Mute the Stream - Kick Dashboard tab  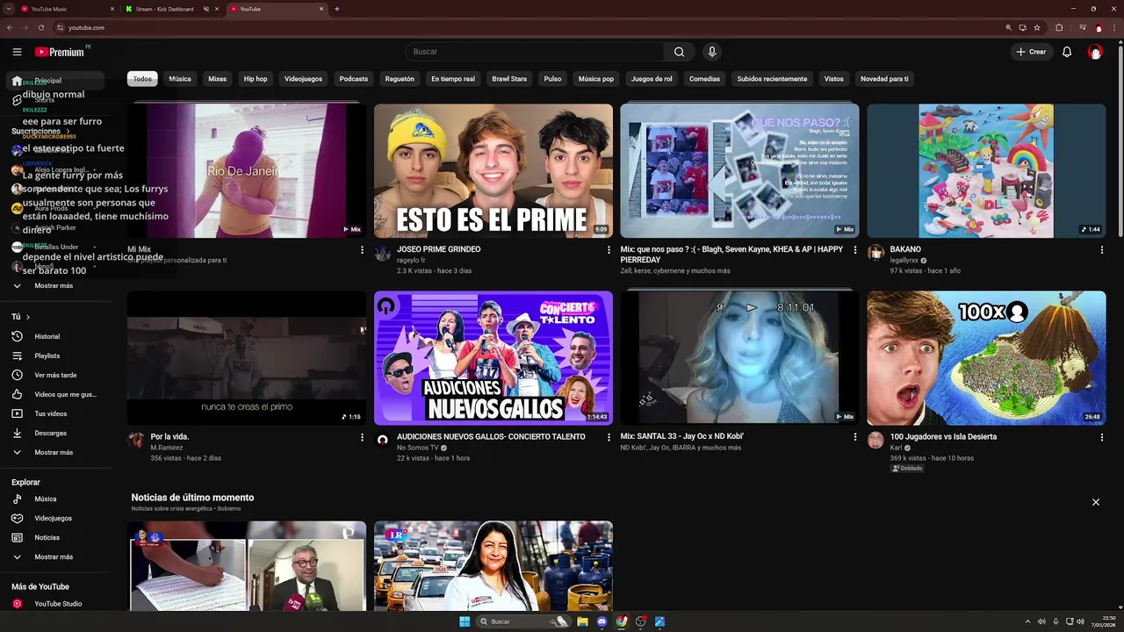(x=206, y=9)
